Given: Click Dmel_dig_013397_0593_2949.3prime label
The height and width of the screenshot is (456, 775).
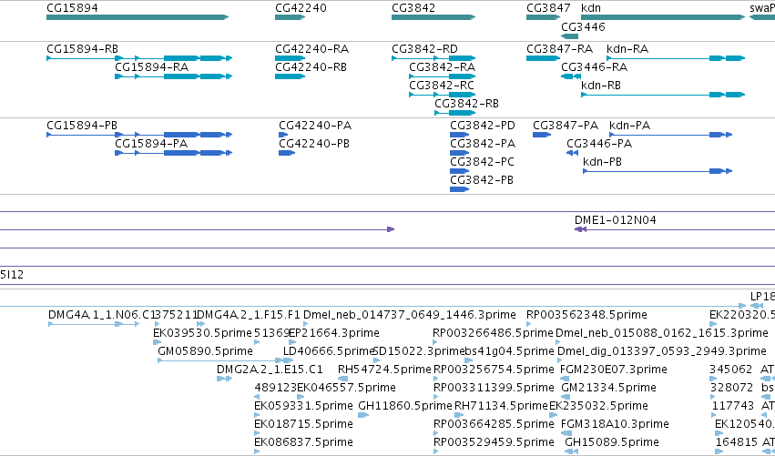Looking at the screenshot, I should [x=662, y=351].
